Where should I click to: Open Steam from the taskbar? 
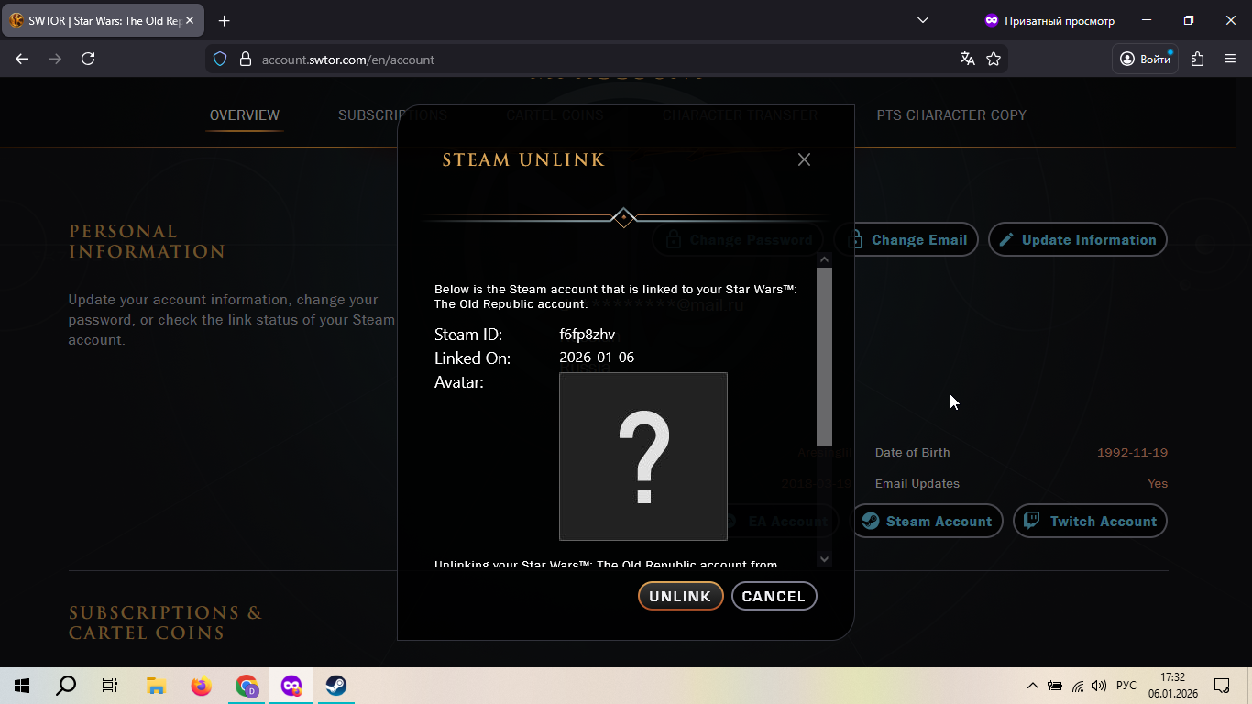(x=336, y=686)
